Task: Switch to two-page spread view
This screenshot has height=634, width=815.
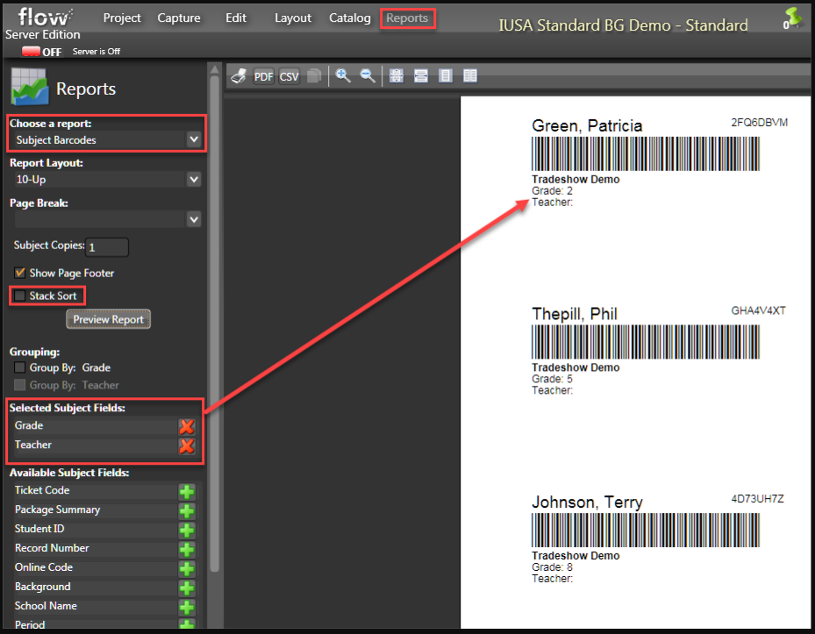Action: coord(469,75)
